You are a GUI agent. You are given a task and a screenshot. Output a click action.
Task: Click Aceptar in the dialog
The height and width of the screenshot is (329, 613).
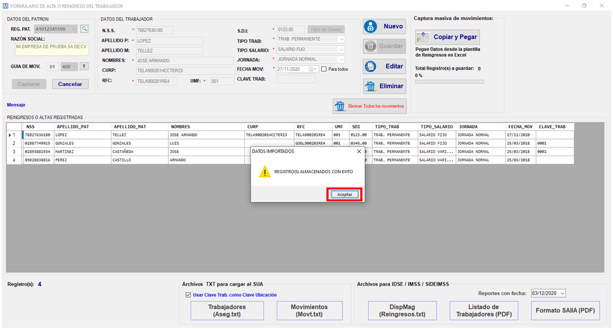345,194
